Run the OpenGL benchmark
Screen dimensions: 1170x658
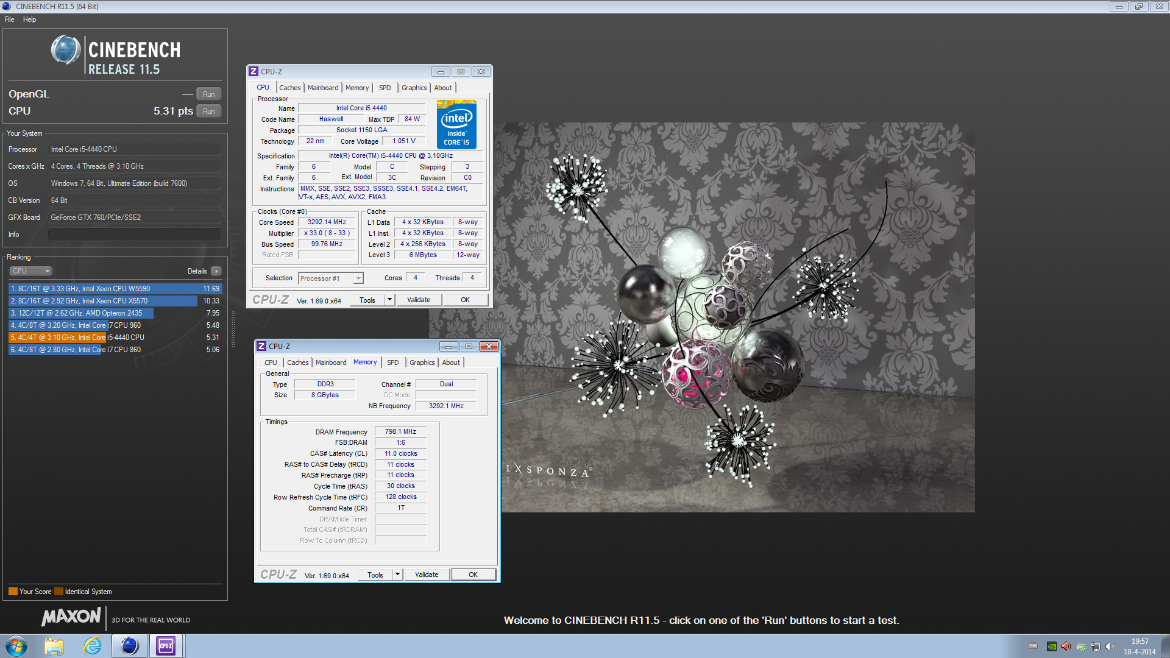pyautogui.click(x=208, y=94)
